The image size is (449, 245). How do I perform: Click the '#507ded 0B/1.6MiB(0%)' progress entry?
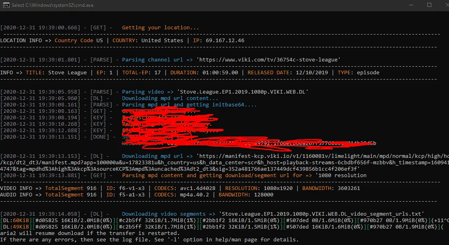point(320,220)
